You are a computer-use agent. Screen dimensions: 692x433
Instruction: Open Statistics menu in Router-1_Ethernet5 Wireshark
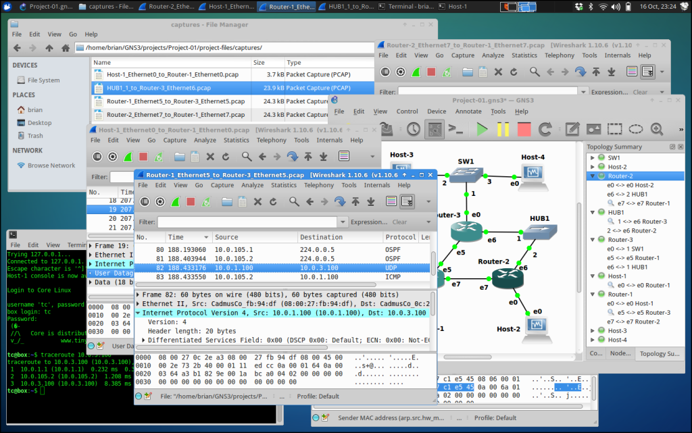coord(284,185)
